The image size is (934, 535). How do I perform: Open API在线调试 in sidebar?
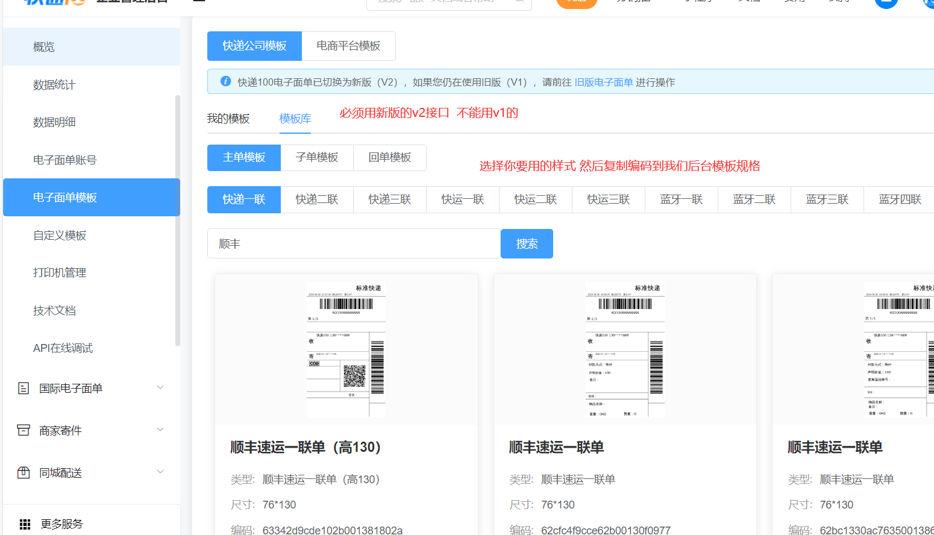coord(63,348)
